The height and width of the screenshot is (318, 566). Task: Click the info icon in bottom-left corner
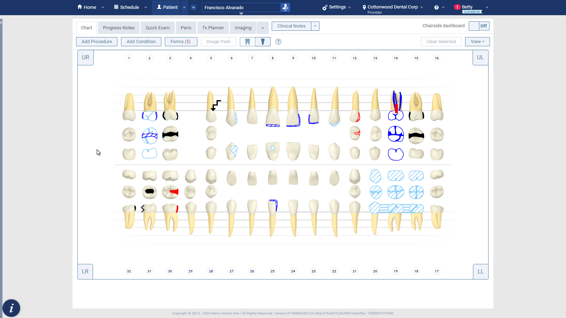point(11,308)
